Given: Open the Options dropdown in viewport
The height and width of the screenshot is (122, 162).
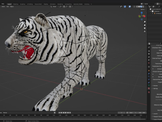Looking at the screenshot, I should (x=143, y=9).
